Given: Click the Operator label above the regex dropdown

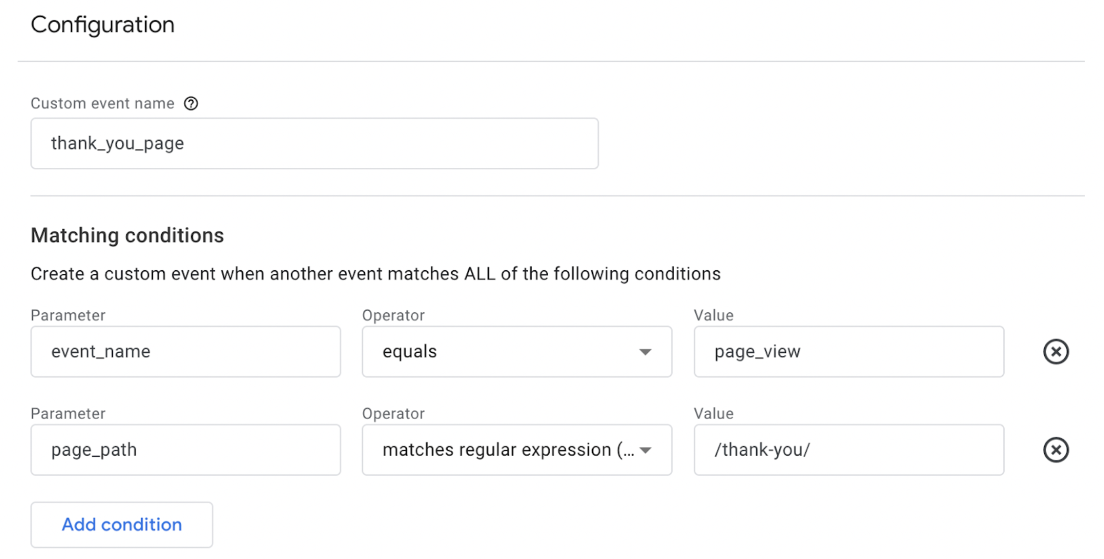Looking at the screenshot, I should coord(393,414).
